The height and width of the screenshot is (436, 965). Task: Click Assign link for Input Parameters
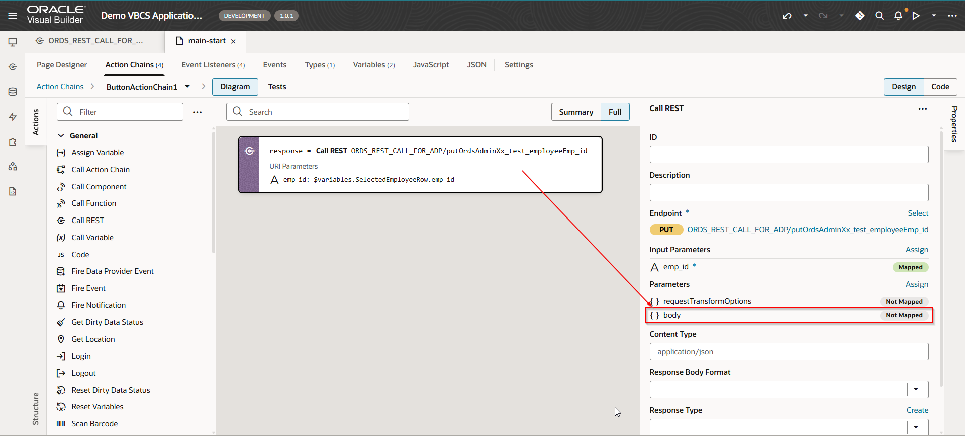[917, 250]
